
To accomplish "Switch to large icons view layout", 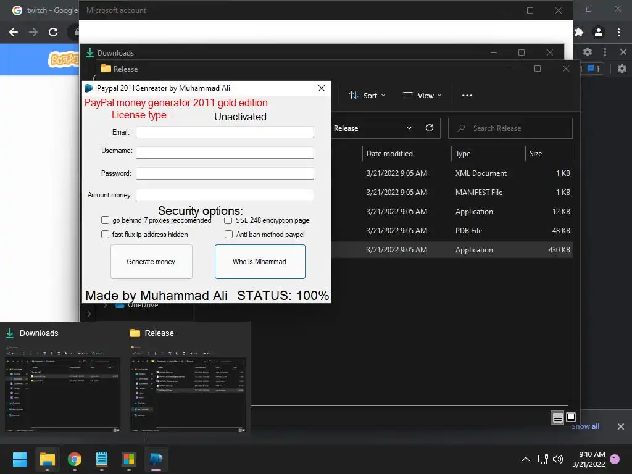I will [x=571, y=417].
